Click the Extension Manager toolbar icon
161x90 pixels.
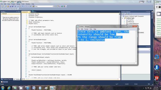64,6
